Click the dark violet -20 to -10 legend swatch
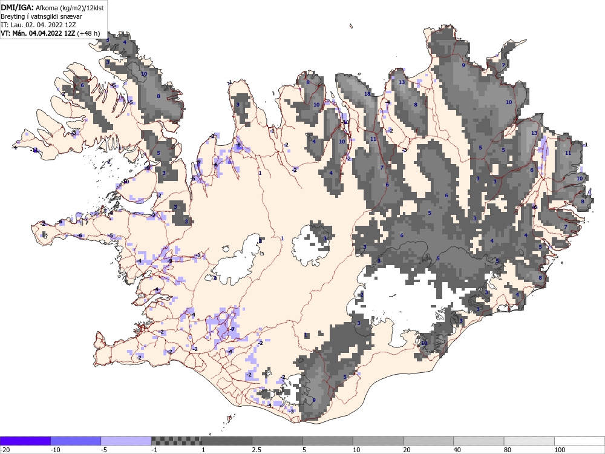This screenshot has height=454, width=605. [25, 441]
